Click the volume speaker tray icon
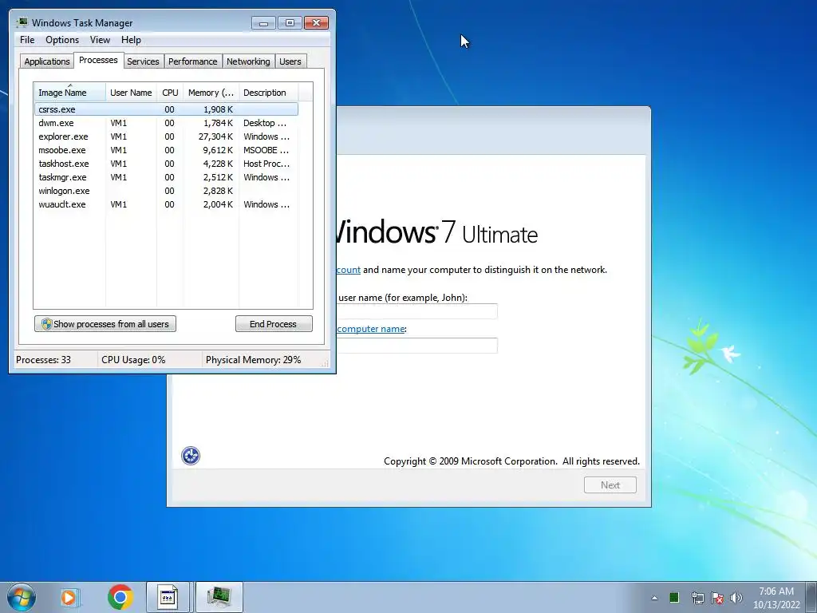Viewport: 817px width, 613px height. pyautogui.click(x=736, y=598)
